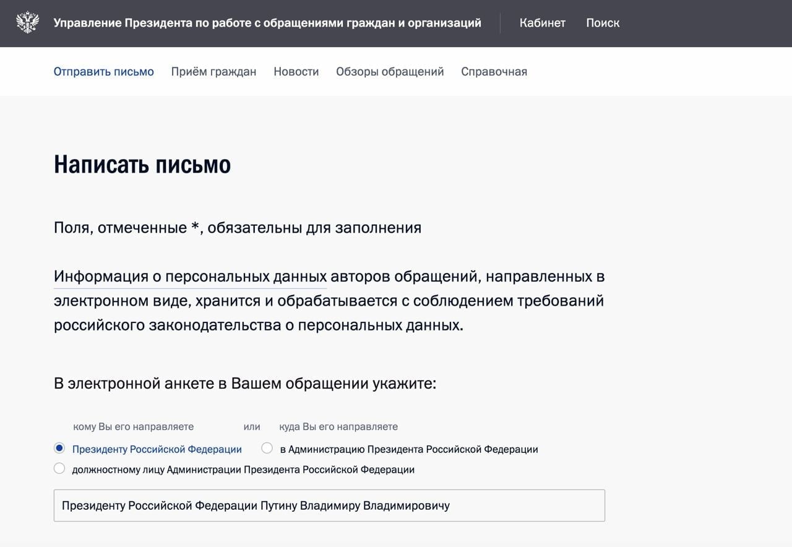Click the должностному лицу Администрации Президента label text
The height and width of the screenshot is (547, 792).
pos(243,470)
